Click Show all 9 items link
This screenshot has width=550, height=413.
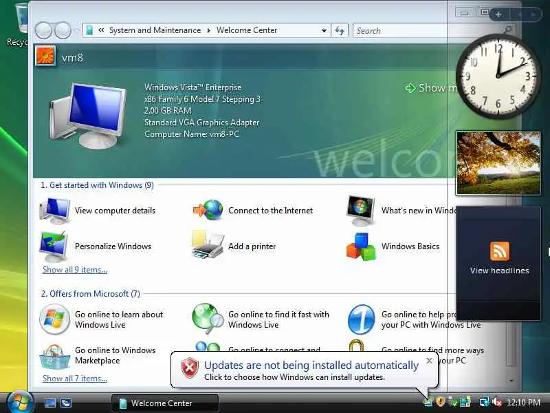(75, 270)
